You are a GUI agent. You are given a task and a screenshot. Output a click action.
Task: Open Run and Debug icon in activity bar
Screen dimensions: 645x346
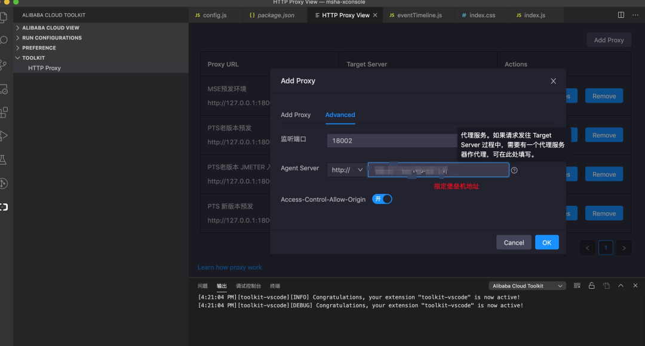(x=4, y=135)
